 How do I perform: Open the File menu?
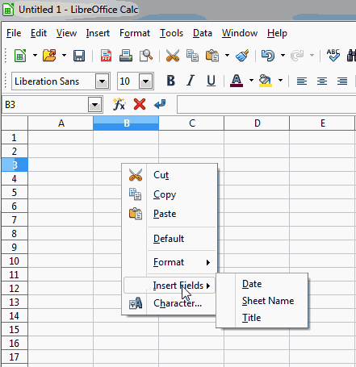click(14, 33)
